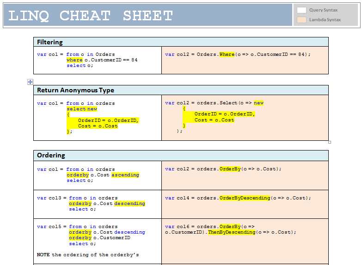
Task: Click highlighted descending in the col3 query
Action: point(129,204)
